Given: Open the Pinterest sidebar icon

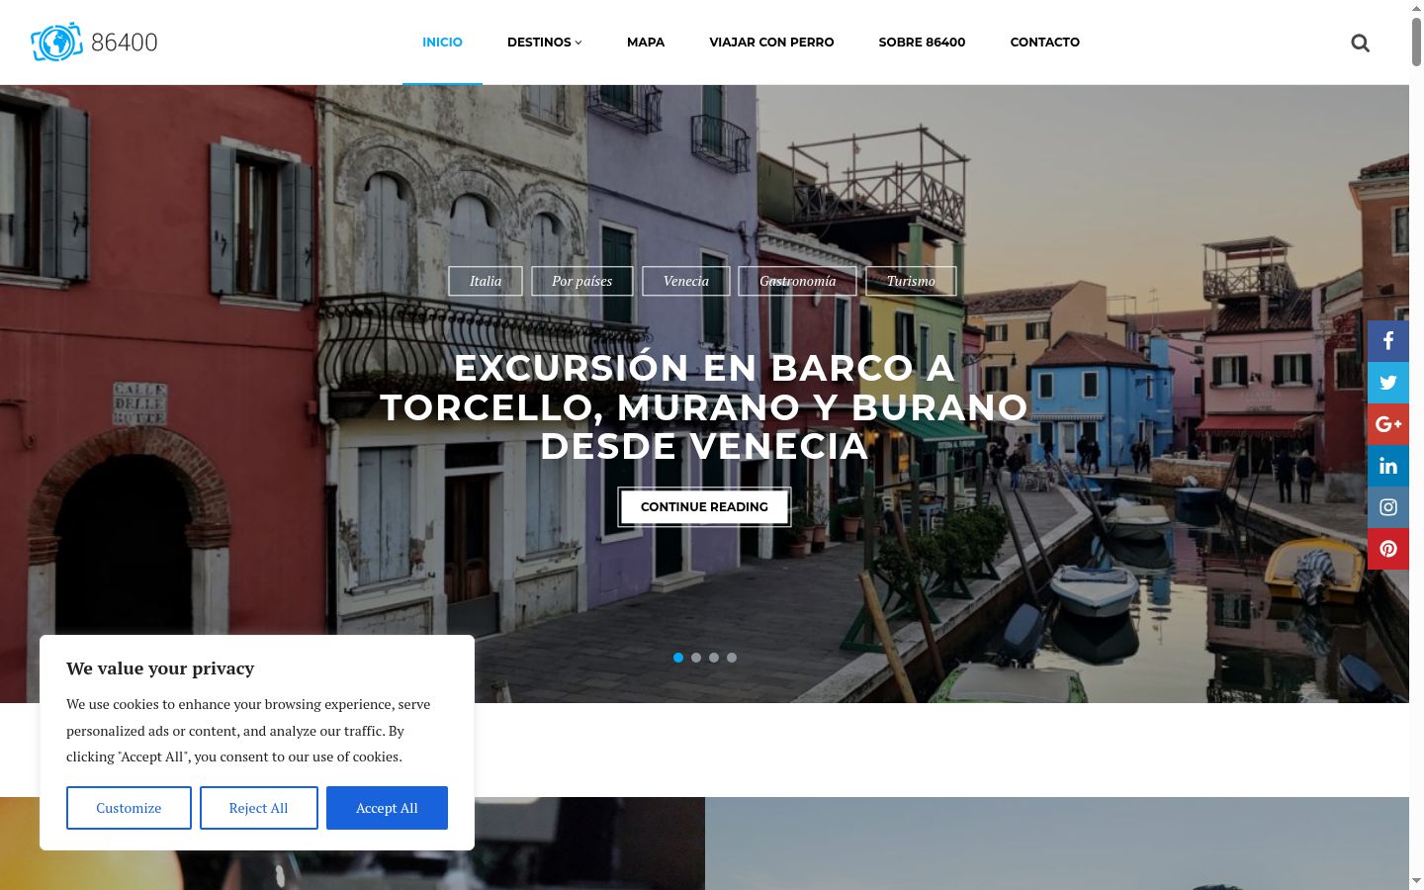Looking at the screenshot, I should pos(1388,549).
